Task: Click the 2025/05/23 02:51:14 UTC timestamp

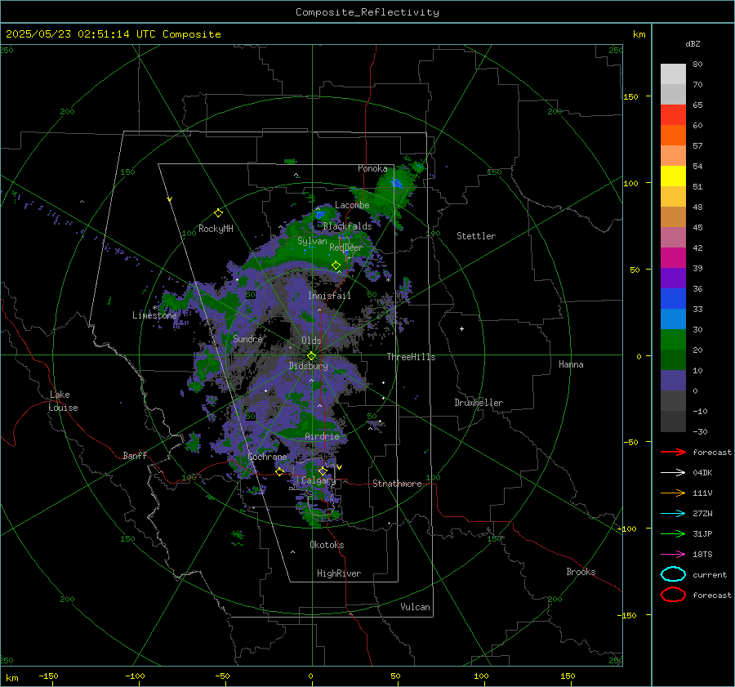Action: pos(81,34)
